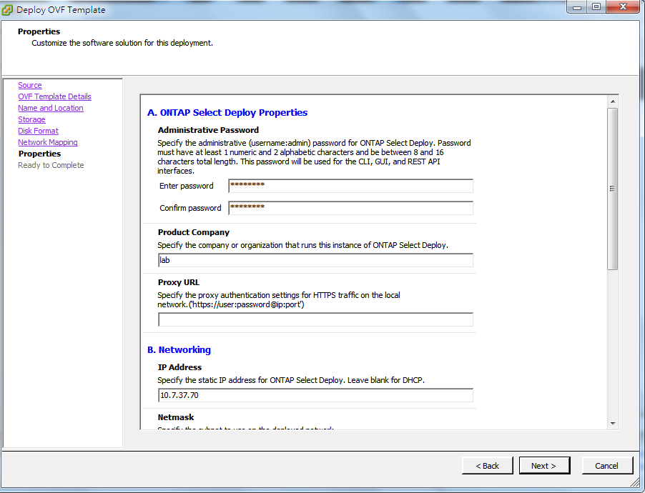Click the Deploy OVF Template title icon
Screen dimensions: 645x493
(7, 10)
